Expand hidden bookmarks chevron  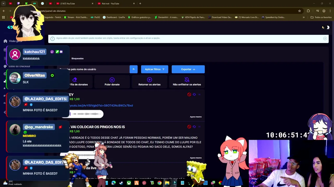coord(303,17)
